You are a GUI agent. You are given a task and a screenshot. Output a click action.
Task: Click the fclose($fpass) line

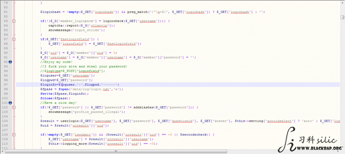point(56,98)
